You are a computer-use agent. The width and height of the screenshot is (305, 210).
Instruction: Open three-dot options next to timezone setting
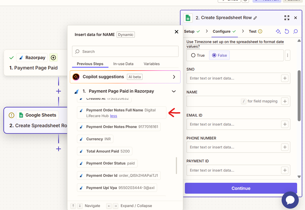pos(288,55)
